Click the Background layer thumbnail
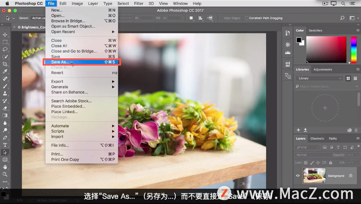The width and height of the screenshot is (361, 204). [x=314, y=175]
